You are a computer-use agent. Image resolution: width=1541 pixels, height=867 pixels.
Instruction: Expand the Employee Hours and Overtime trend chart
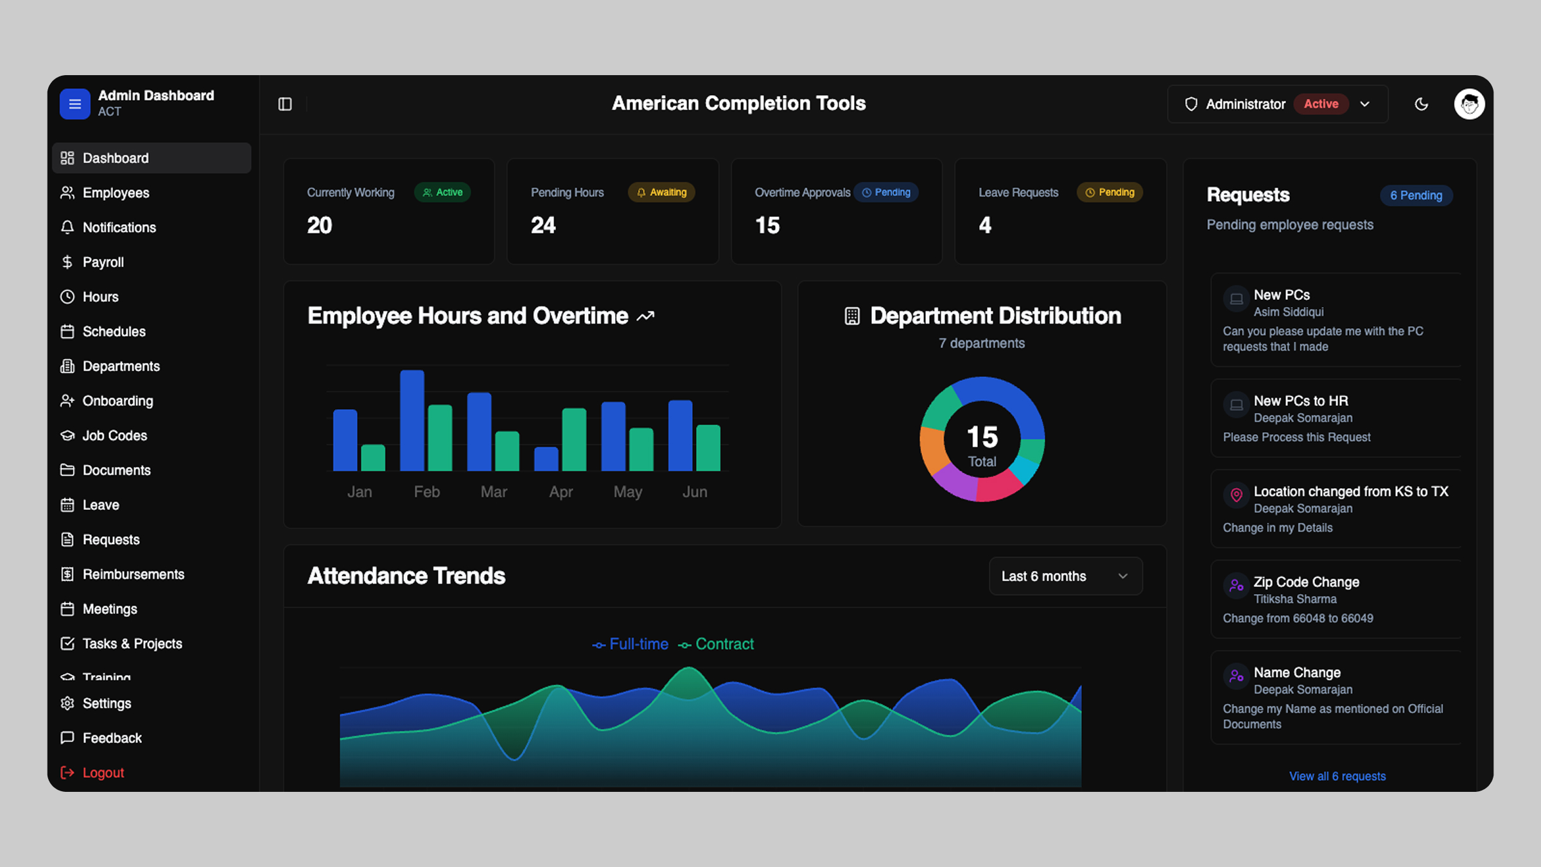point(645,315)
